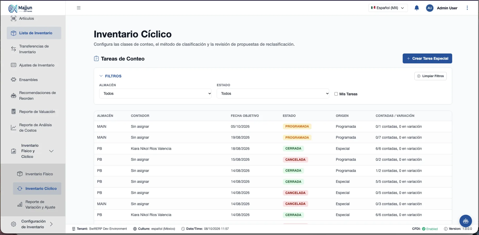
Task: Click the Ajustes de Inventario icon
Action: tap(14, 65)
